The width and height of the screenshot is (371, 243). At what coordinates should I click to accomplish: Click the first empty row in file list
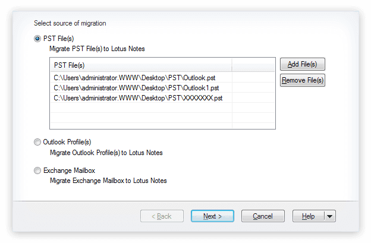162,108
